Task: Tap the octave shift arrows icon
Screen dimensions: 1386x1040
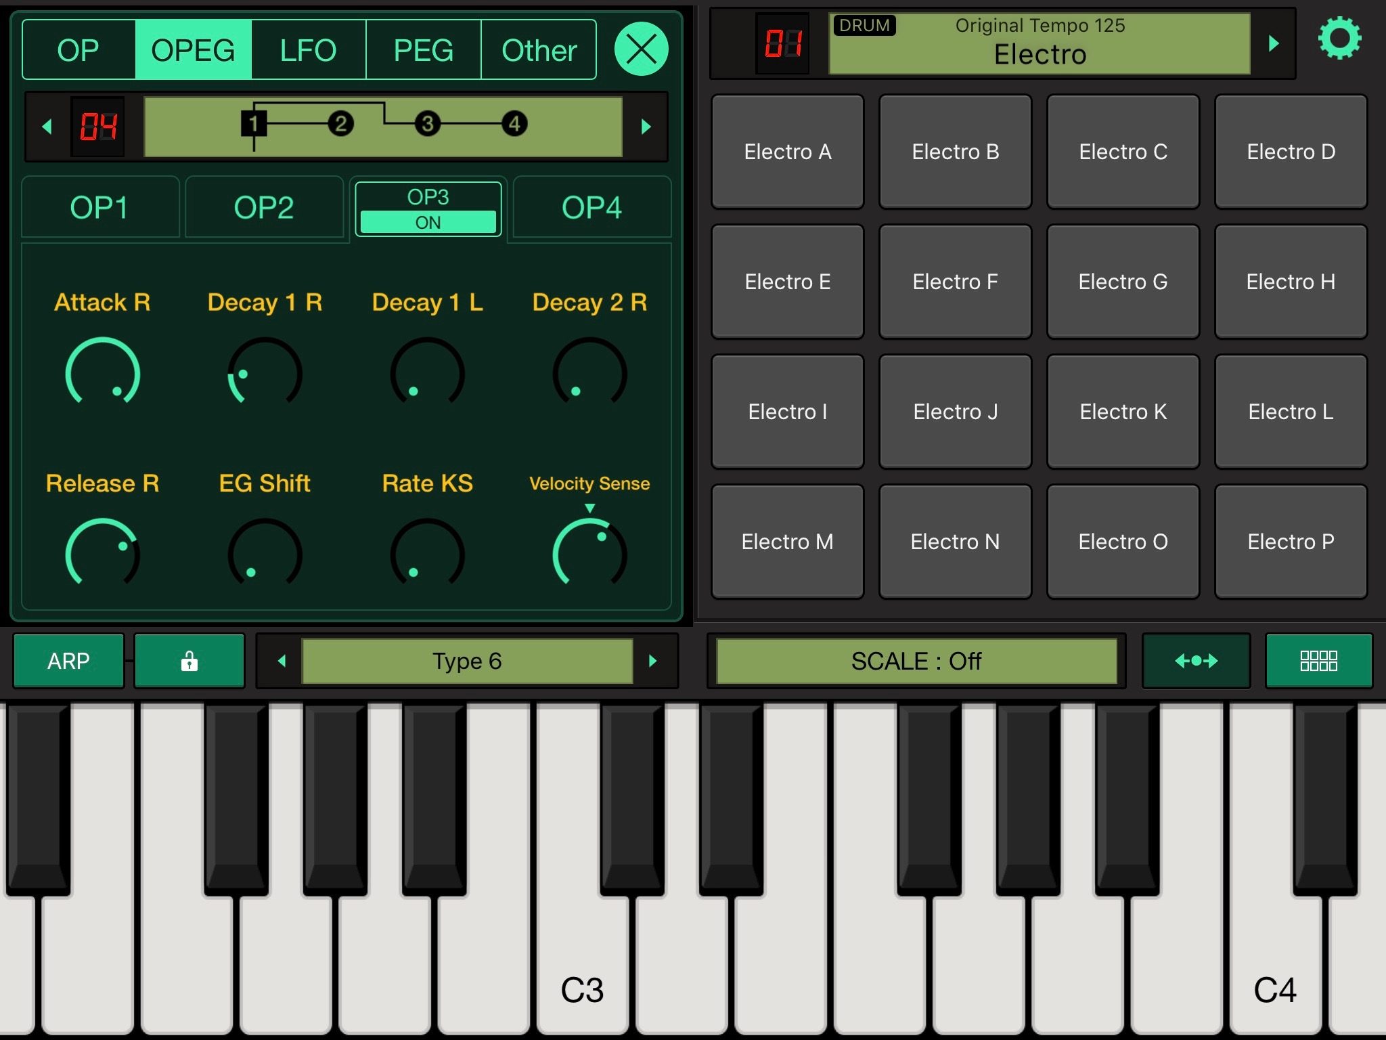Action: [1196, 661]
